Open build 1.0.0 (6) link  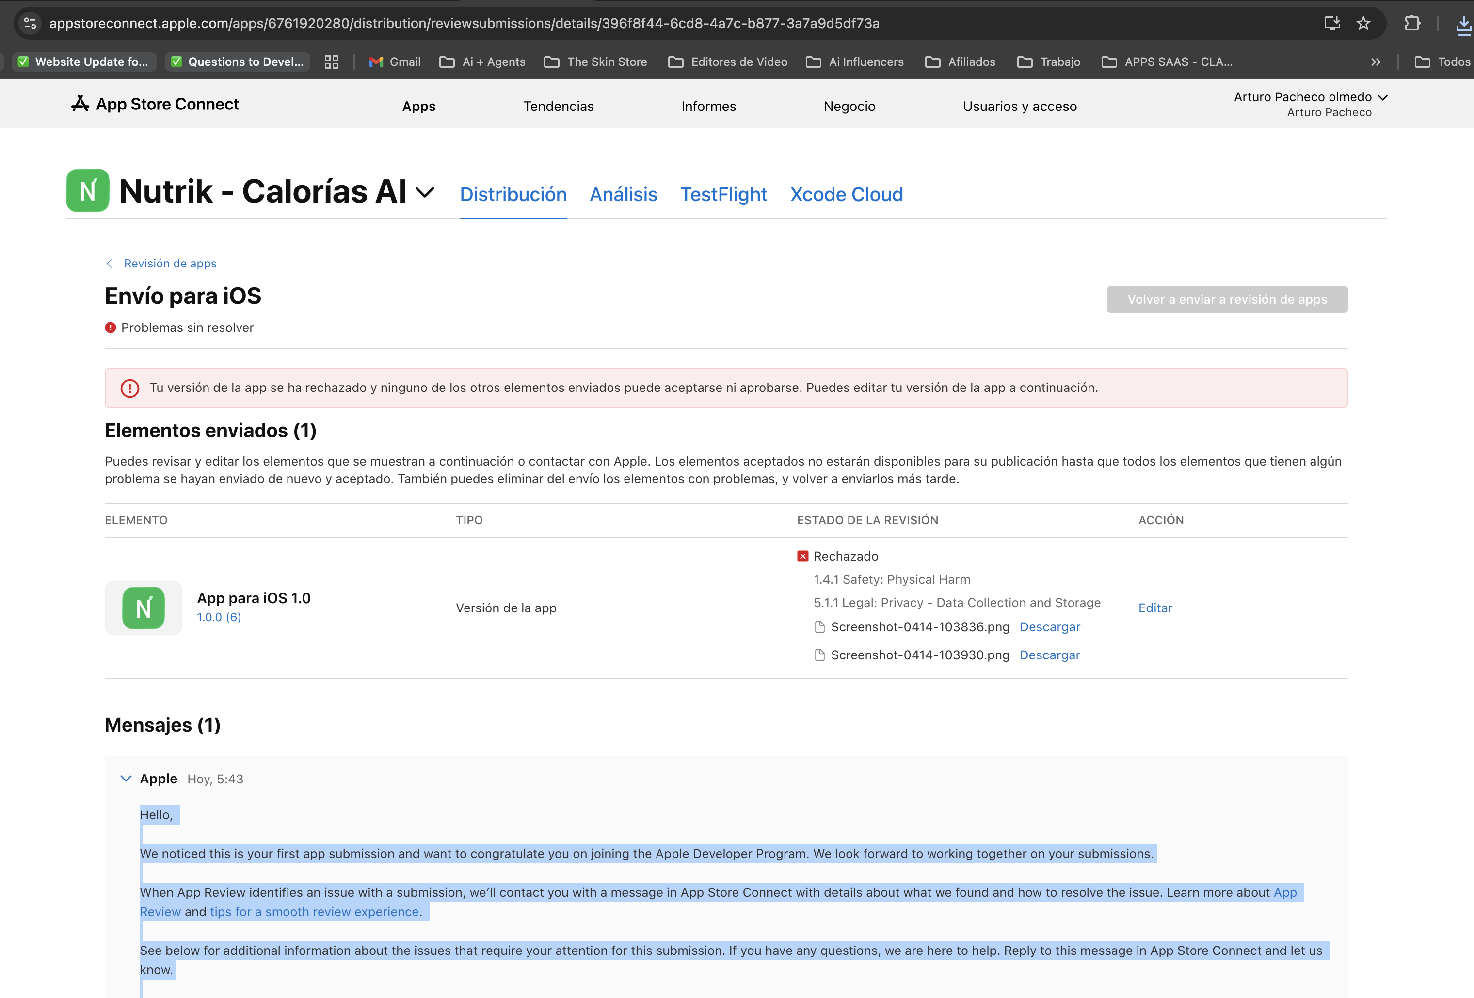click(219, 617)
